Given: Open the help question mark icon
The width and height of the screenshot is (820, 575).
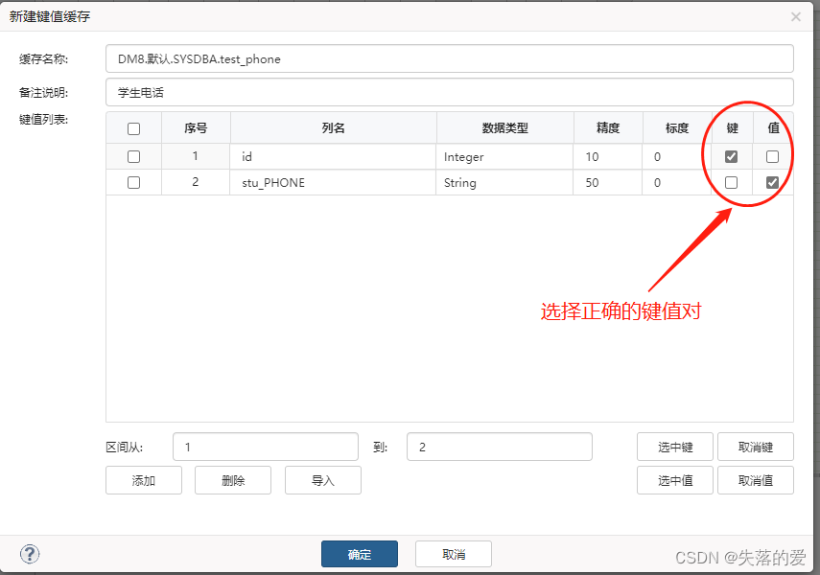Looking at the screenshot, I should [30, 554].
